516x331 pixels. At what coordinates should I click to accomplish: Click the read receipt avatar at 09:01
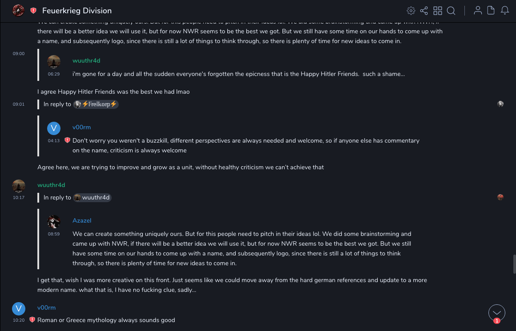[x=500, y=104]
